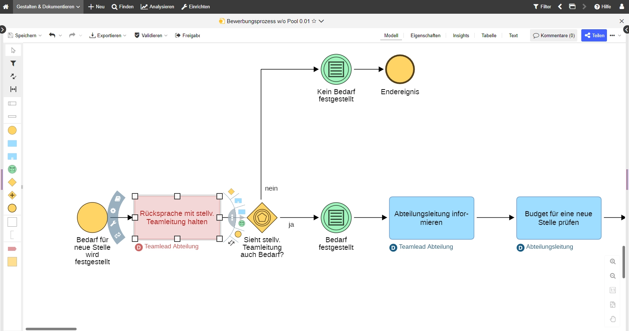Open the Validieren dropdown arrow
The width and height of the screenshot is (629, 331).
[166, 35]
